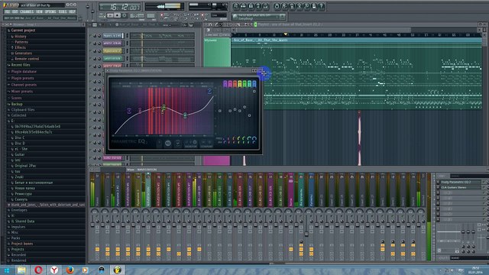Open the TOOLS menu
The width and height of the screenshot is (489, 275).
coord(63,12)
